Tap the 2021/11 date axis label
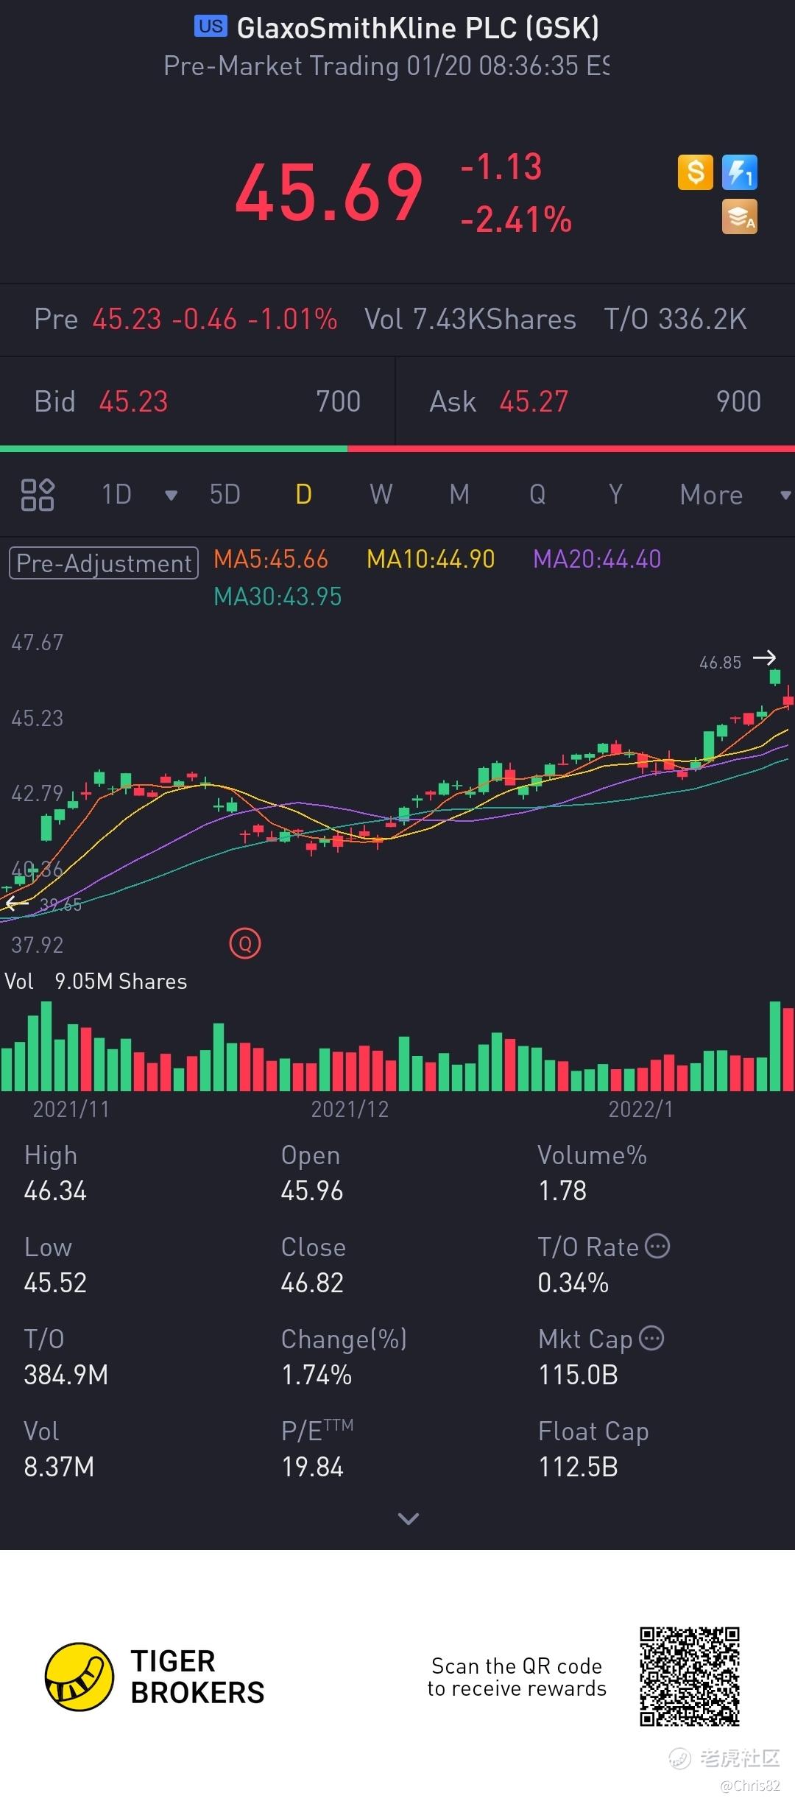 pos(71,1110)
